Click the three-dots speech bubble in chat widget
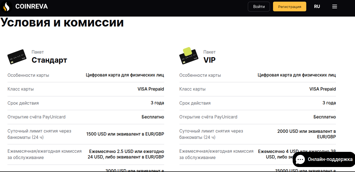Image resolution: width=355 pixels, height=172 pixels. tap(300, 159)
